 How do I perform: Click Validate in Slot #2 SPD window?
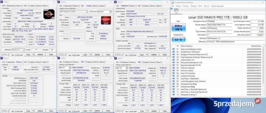click(x=154, y=111)
